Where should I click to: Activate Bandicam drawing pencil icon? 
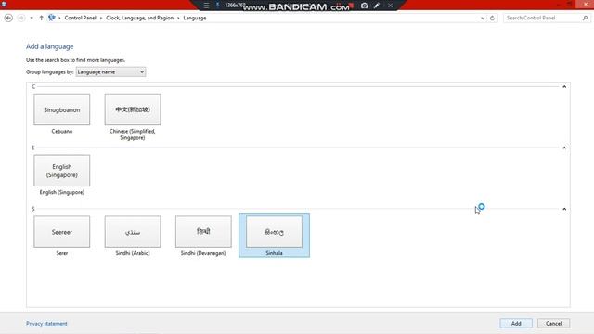coord(377,6)
